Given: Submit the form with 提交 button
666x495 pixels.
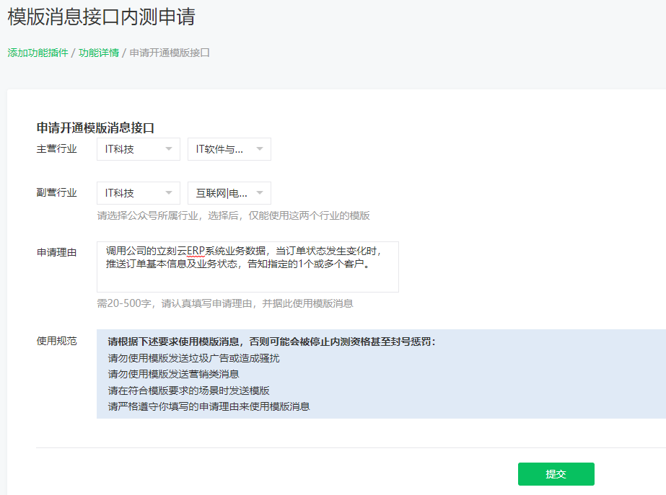Looking at the screenshot, I should 556,474.
